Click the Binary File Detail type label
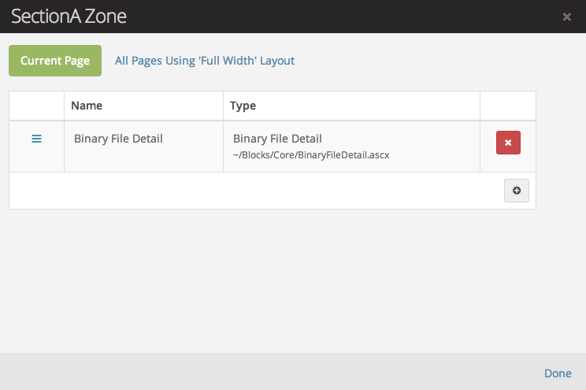The width and height of the screenshot is (586, 390). click(x=277, y=139)
